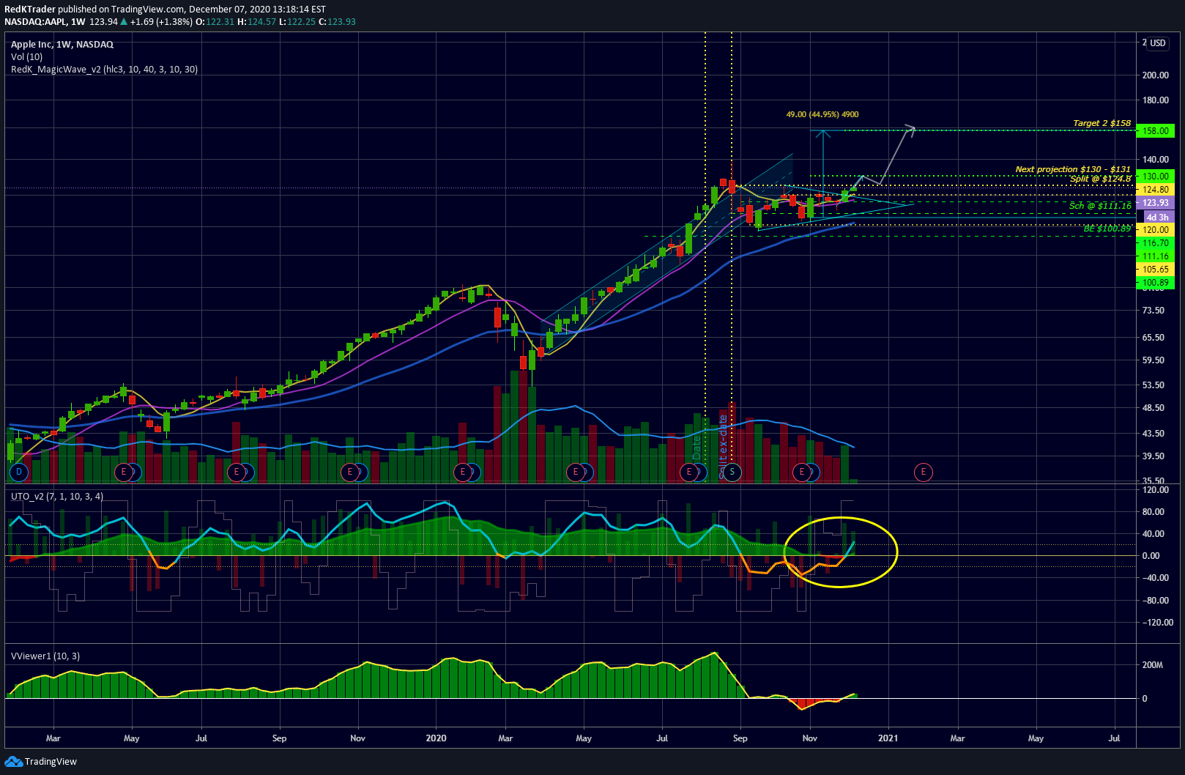Click the "Split @ $124.8" annotation
This screenshot has height=775, width=1185.
pos(1101,179)
